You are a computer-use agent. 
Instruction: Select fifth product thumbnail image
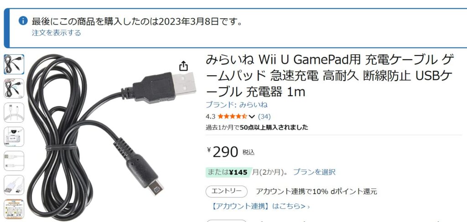(14, 161)
